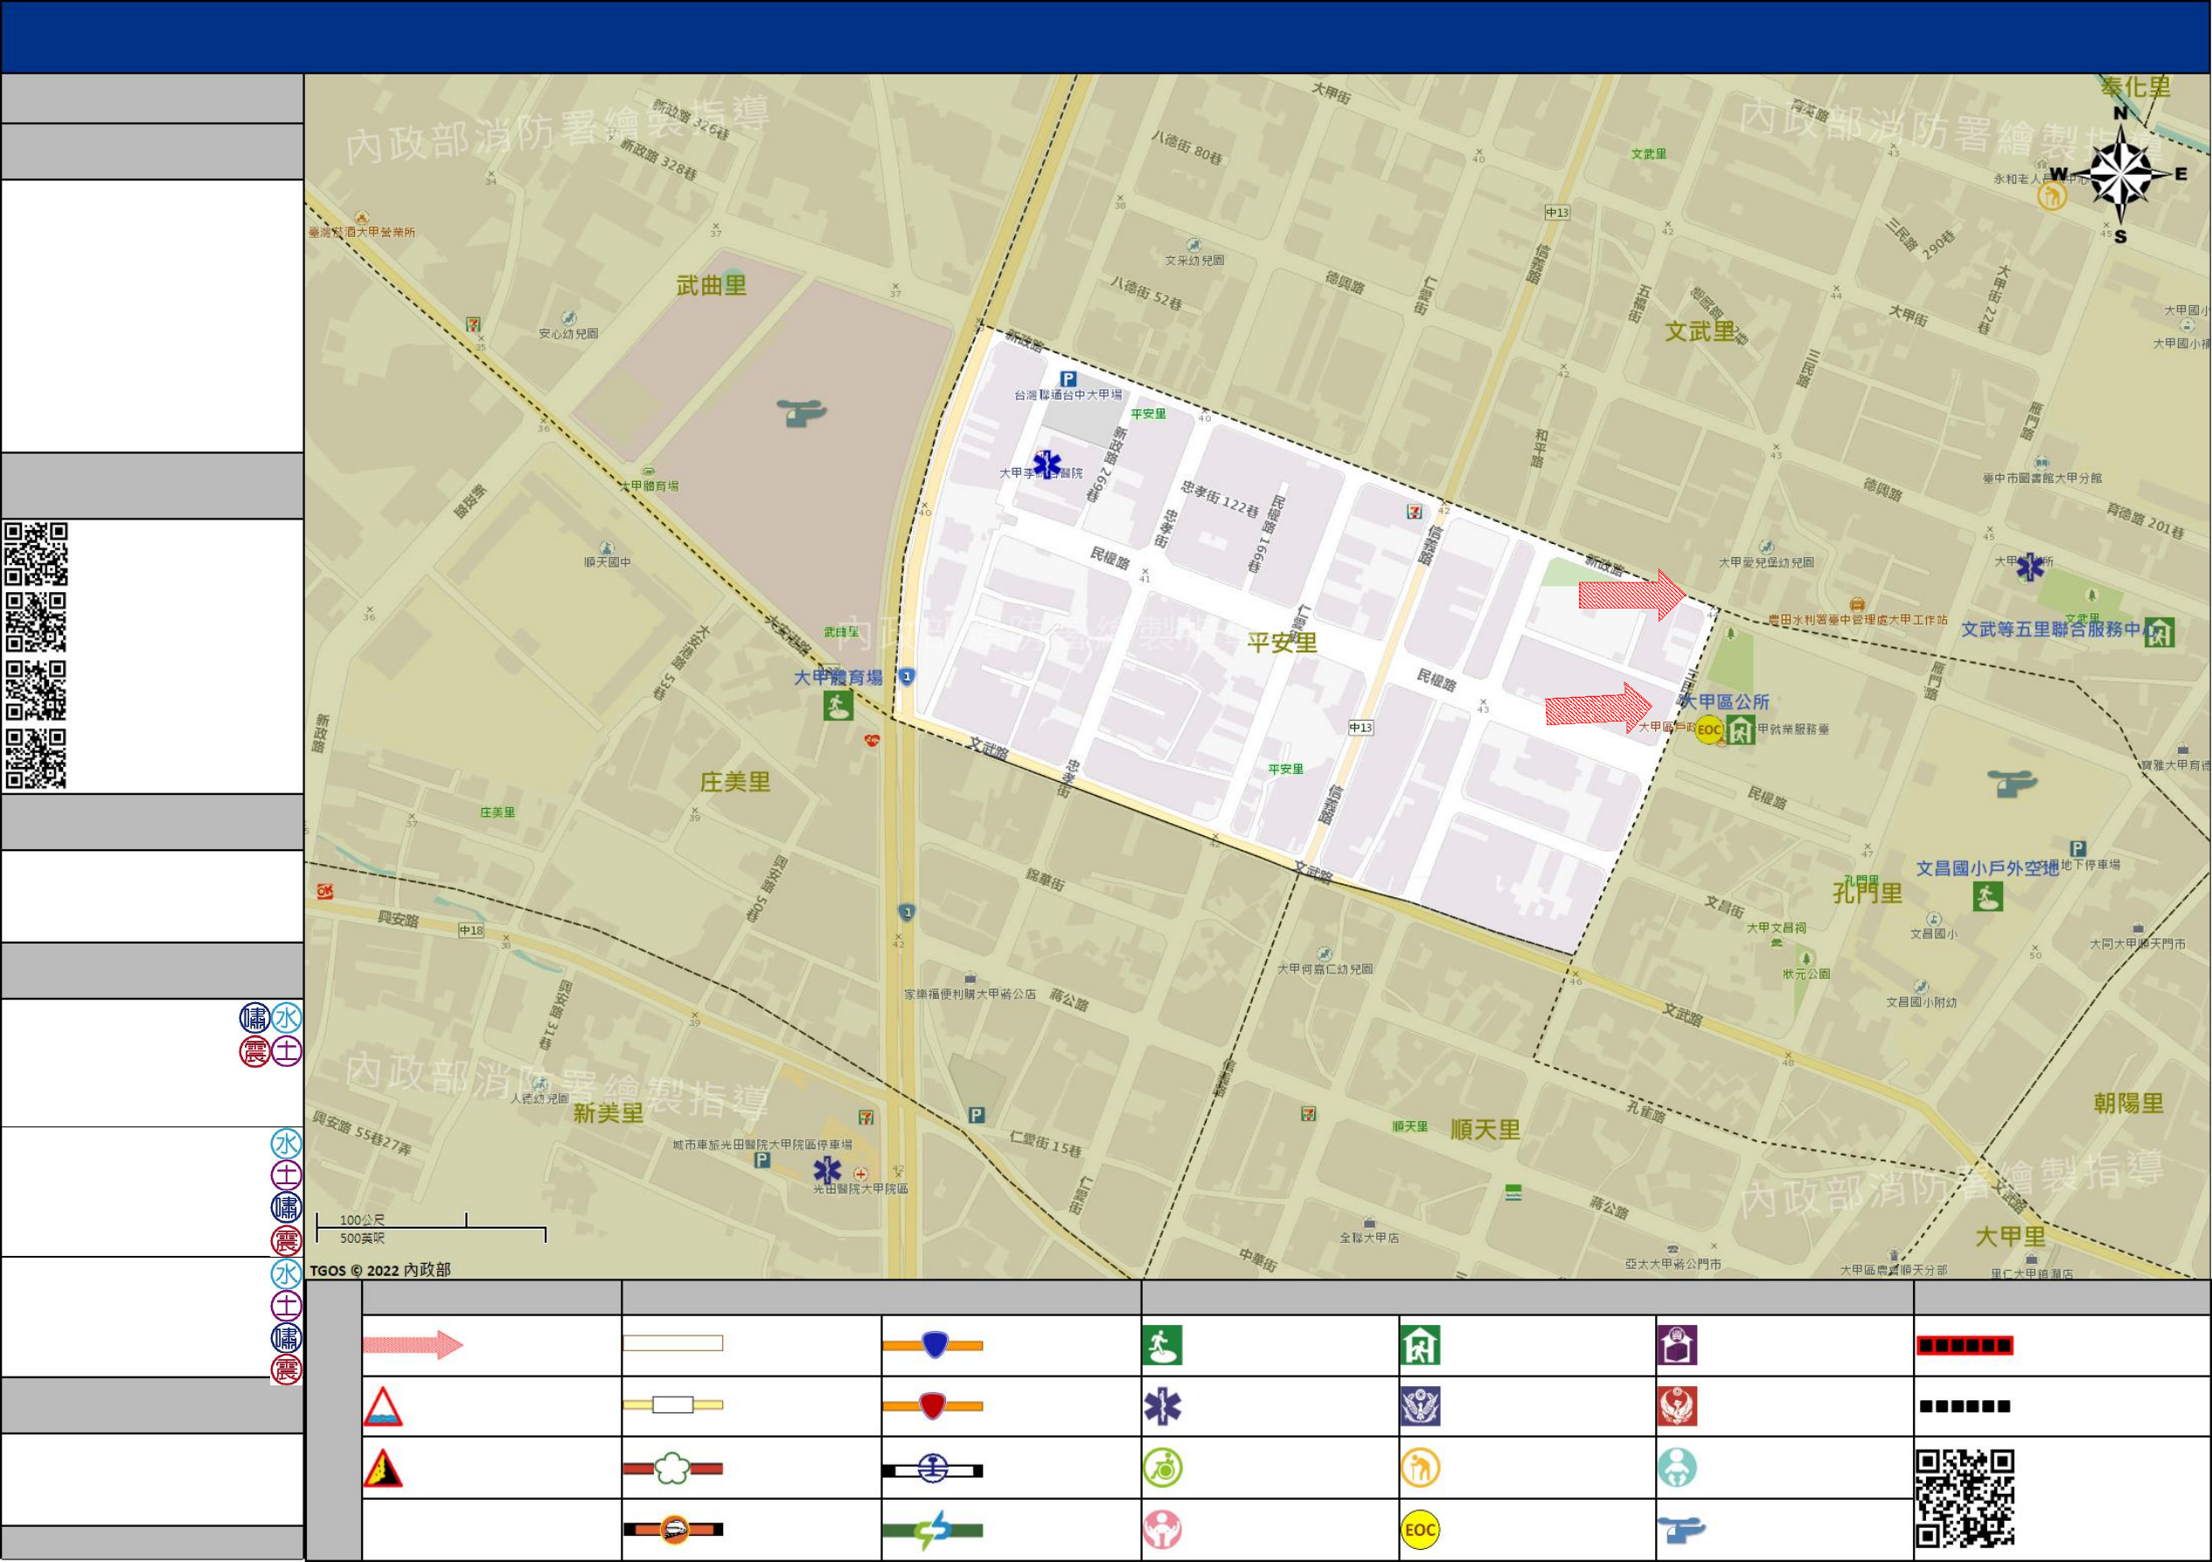The height and width of the screenshot is (1562, 2212).
Task: Click the medical star at 光田醫院大甲院區
Action: click(828, 1171)
